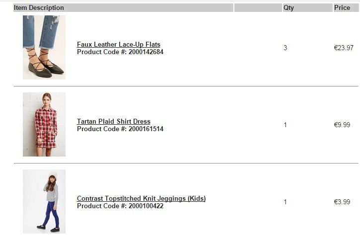Click the €3.99 price
This screenshot has width=360, height=238.
[342, 202]
